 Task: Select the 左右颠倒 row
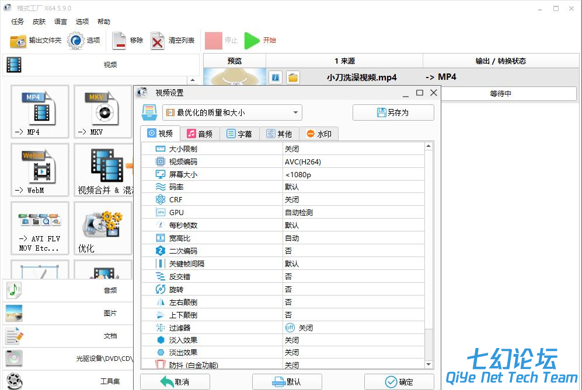tap(283, 302)
